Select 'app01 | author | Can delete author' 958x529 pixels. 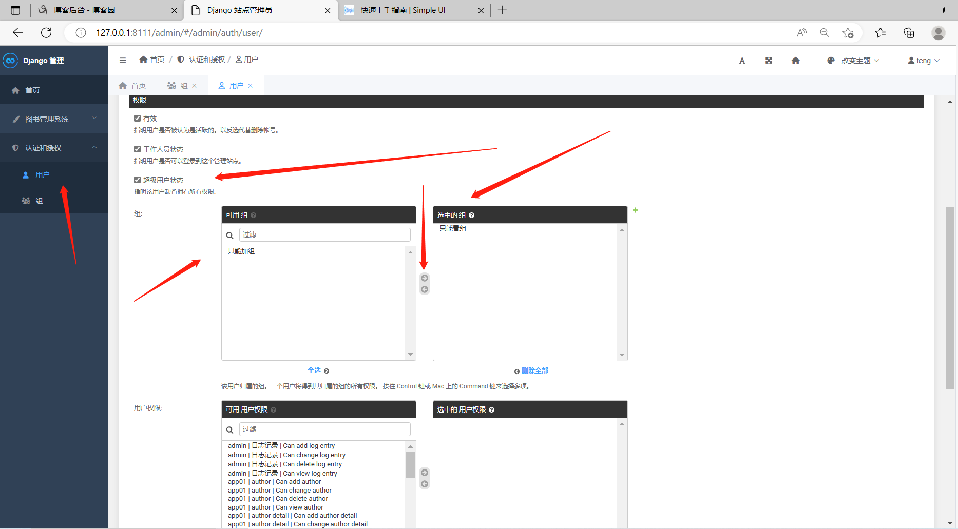pos(278,499)
